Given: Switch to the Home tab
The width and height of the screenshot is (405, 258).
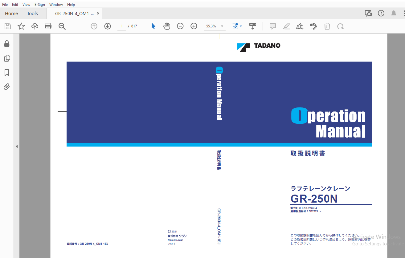Looking at the screenshot, I should (x=11, y=14).
